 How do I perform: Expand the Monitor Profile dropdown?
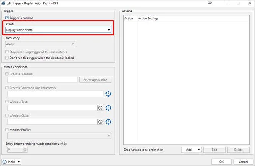click(x=59, y=136)
